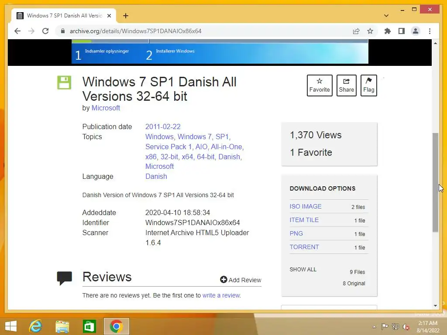This screenshot has width=447, height=335.
Task: Open the 2011-02-22 publication date link
Action: 163,127
